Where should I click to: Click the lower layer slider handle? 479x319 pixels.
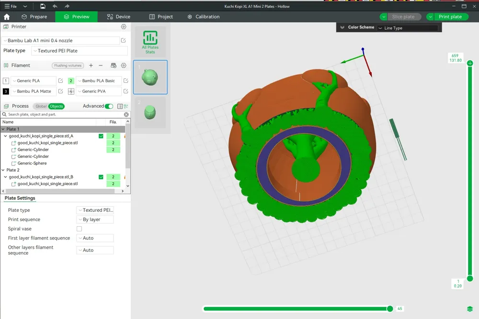[470, 278]
